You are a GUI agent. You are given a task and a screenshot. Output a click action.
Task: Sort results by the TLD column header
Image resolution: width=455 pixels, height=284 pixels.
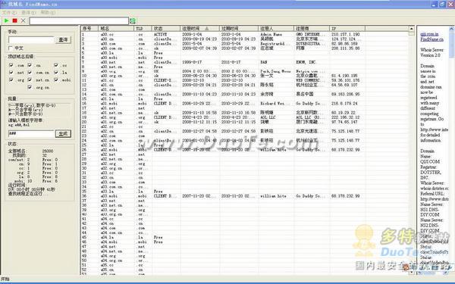pyautogui.click(x=143, y=29)
